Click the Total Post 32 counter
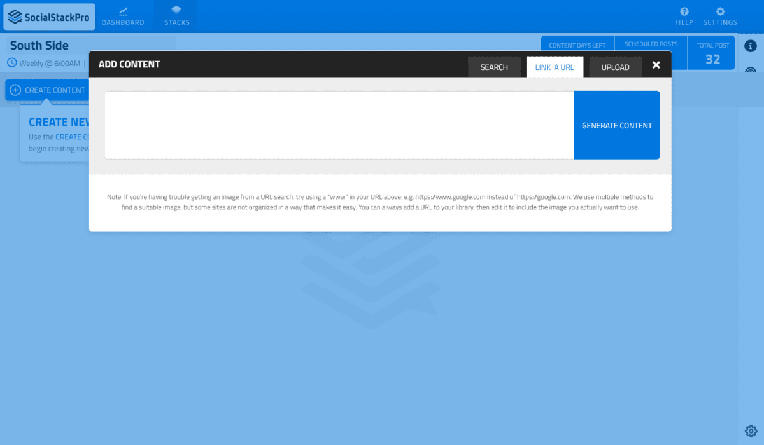Viewport: 764px width, 445px height. 712,53
